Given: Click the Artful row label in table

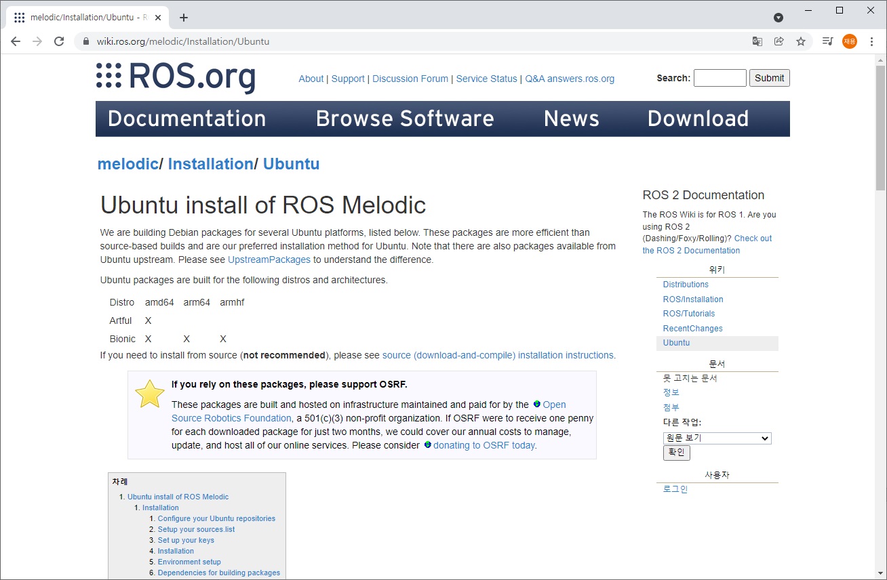Looking at the screenshot, I should 121,320.
